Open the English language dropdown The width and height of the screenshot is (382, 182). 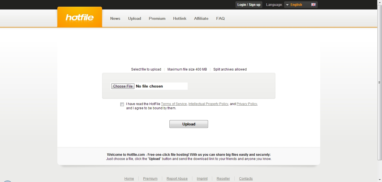click(x=301, y=5)
